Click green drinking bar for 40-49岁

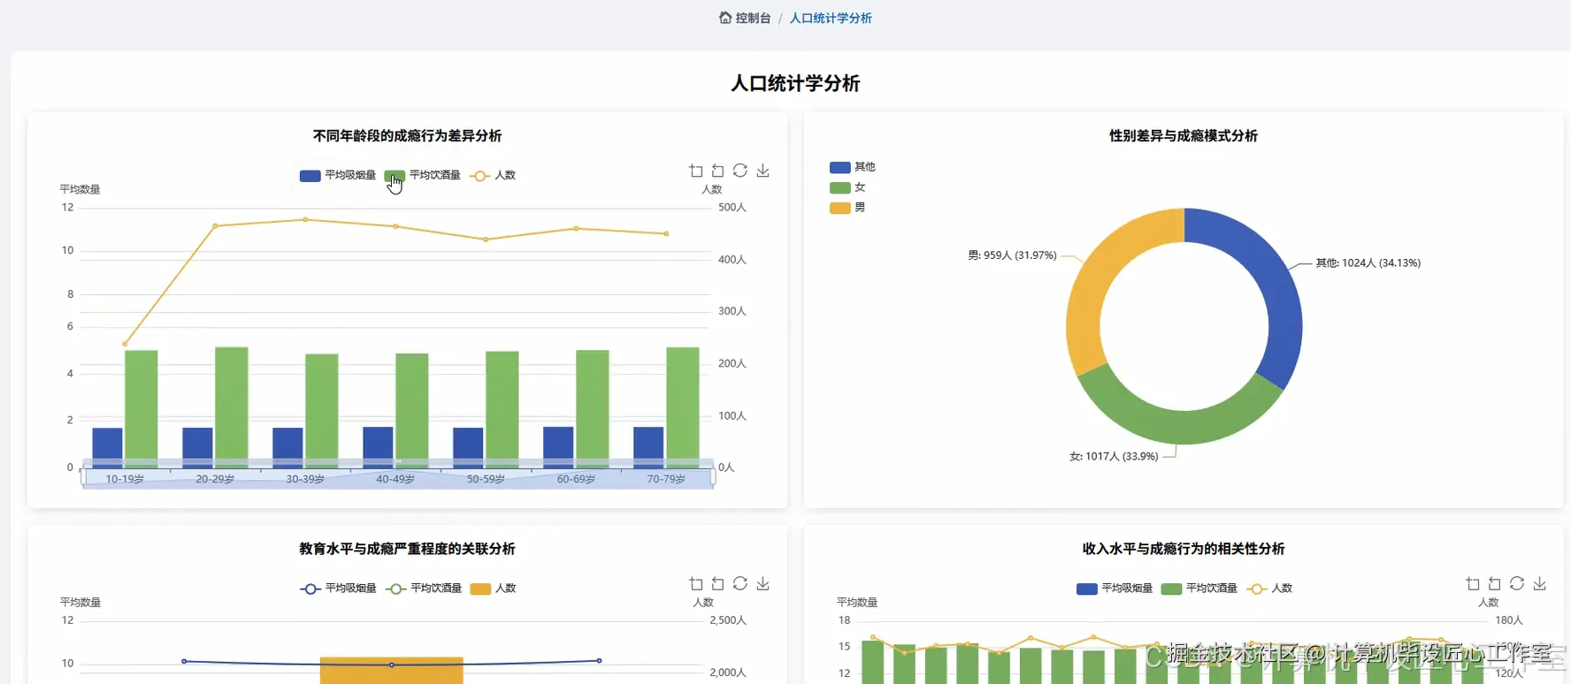pos(412,410)
